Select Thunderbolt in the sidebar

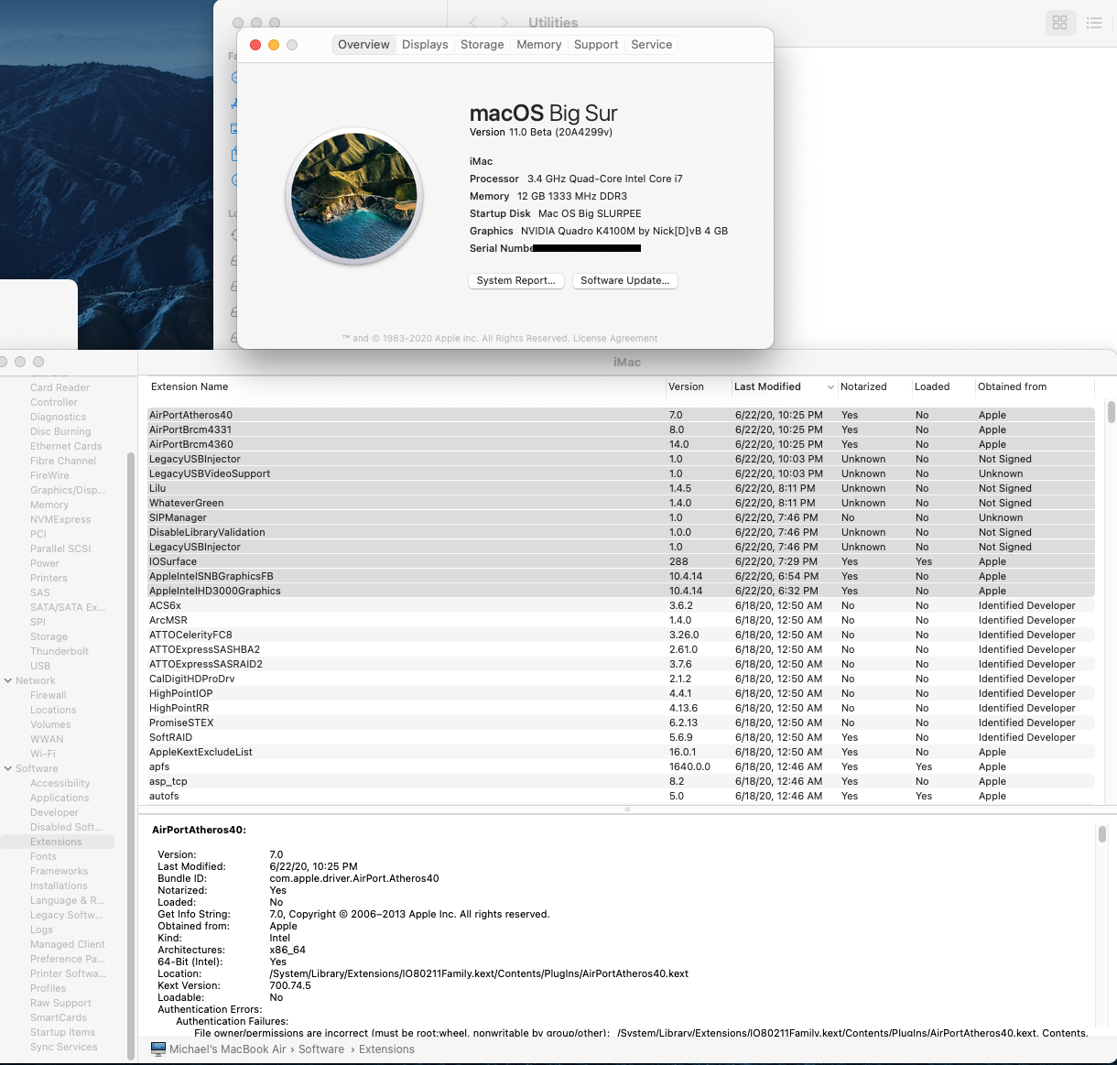click(60, 651)
